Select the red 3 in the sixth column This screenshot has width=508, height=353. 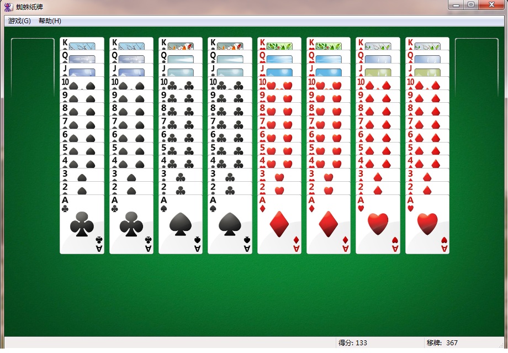click(329, 176)
